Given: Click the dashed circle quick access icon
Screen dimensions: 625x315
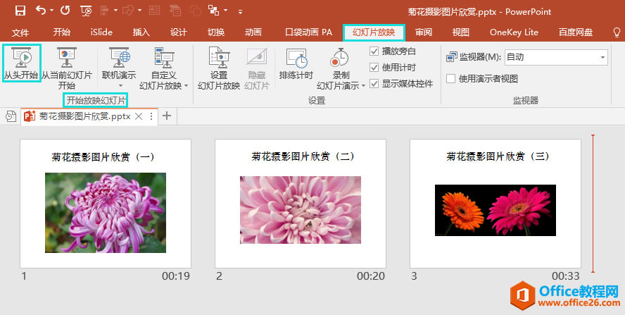Looking at the screenshot, I should 196,11.
